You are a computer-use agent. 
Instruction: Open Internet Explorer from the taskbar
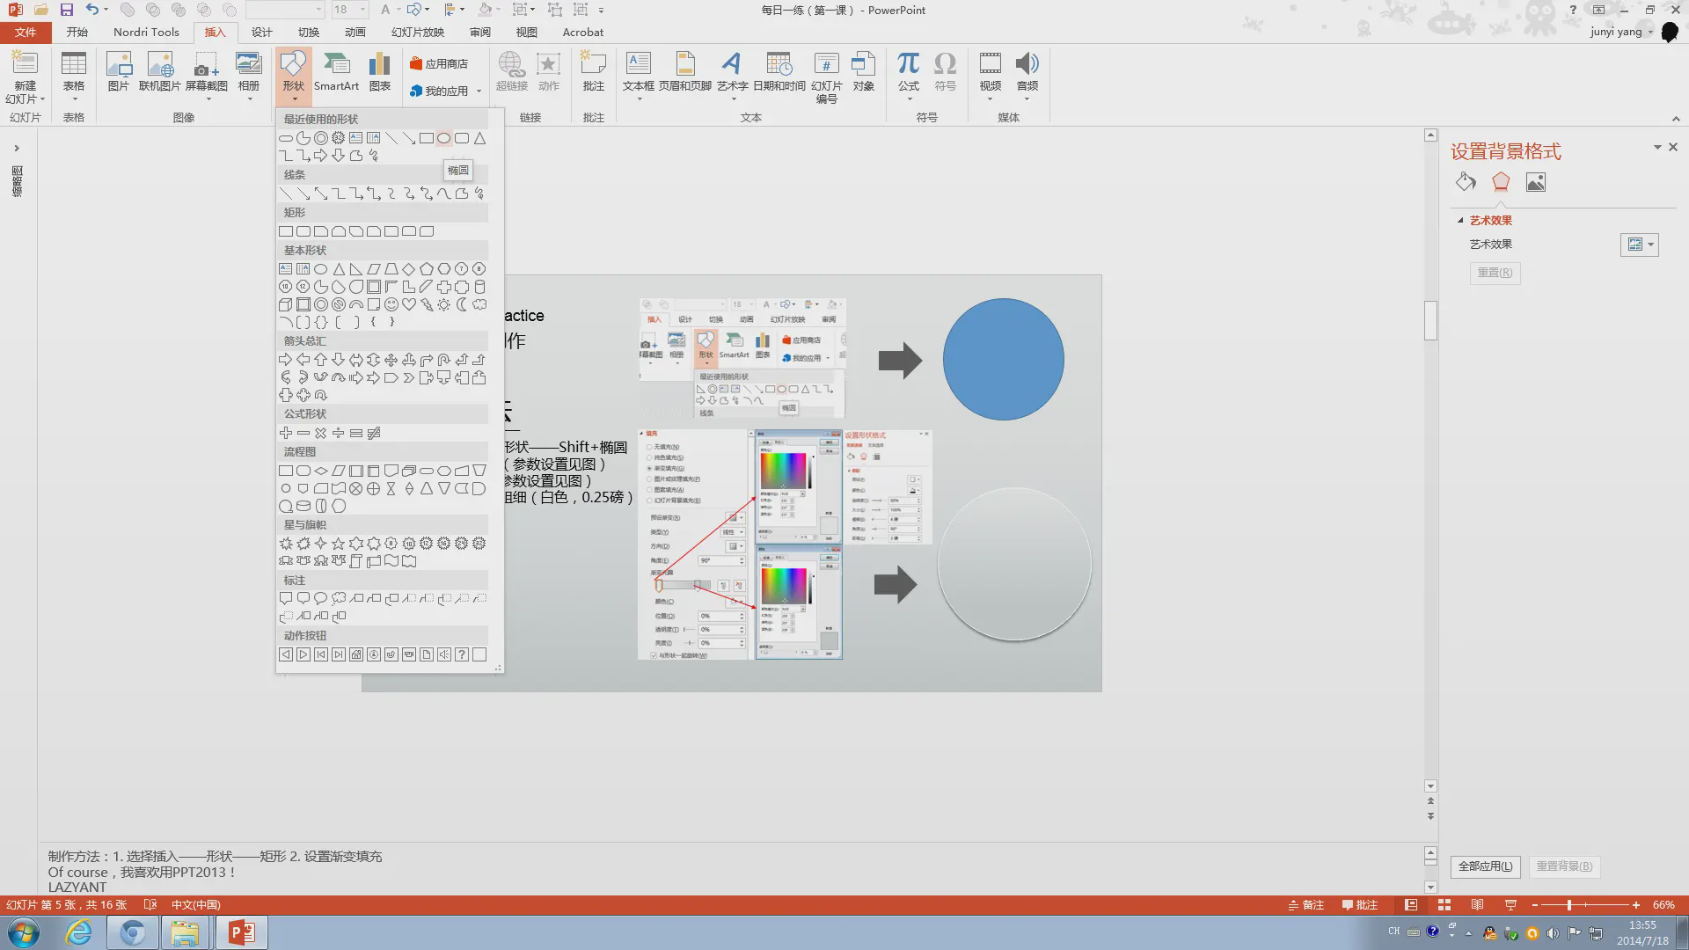pos(79,932)
